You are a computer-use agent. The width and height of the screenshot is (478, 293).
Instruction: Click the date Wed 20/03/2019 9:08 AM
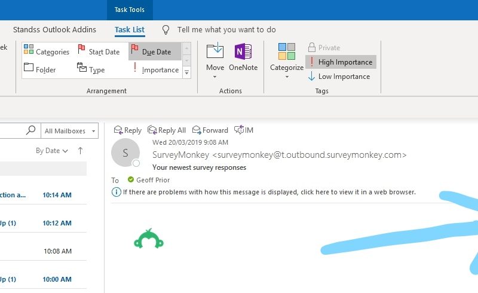click(x=190, y=142)
